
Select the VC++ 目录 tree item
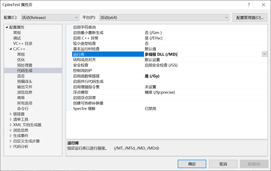(x=23, y=44)
